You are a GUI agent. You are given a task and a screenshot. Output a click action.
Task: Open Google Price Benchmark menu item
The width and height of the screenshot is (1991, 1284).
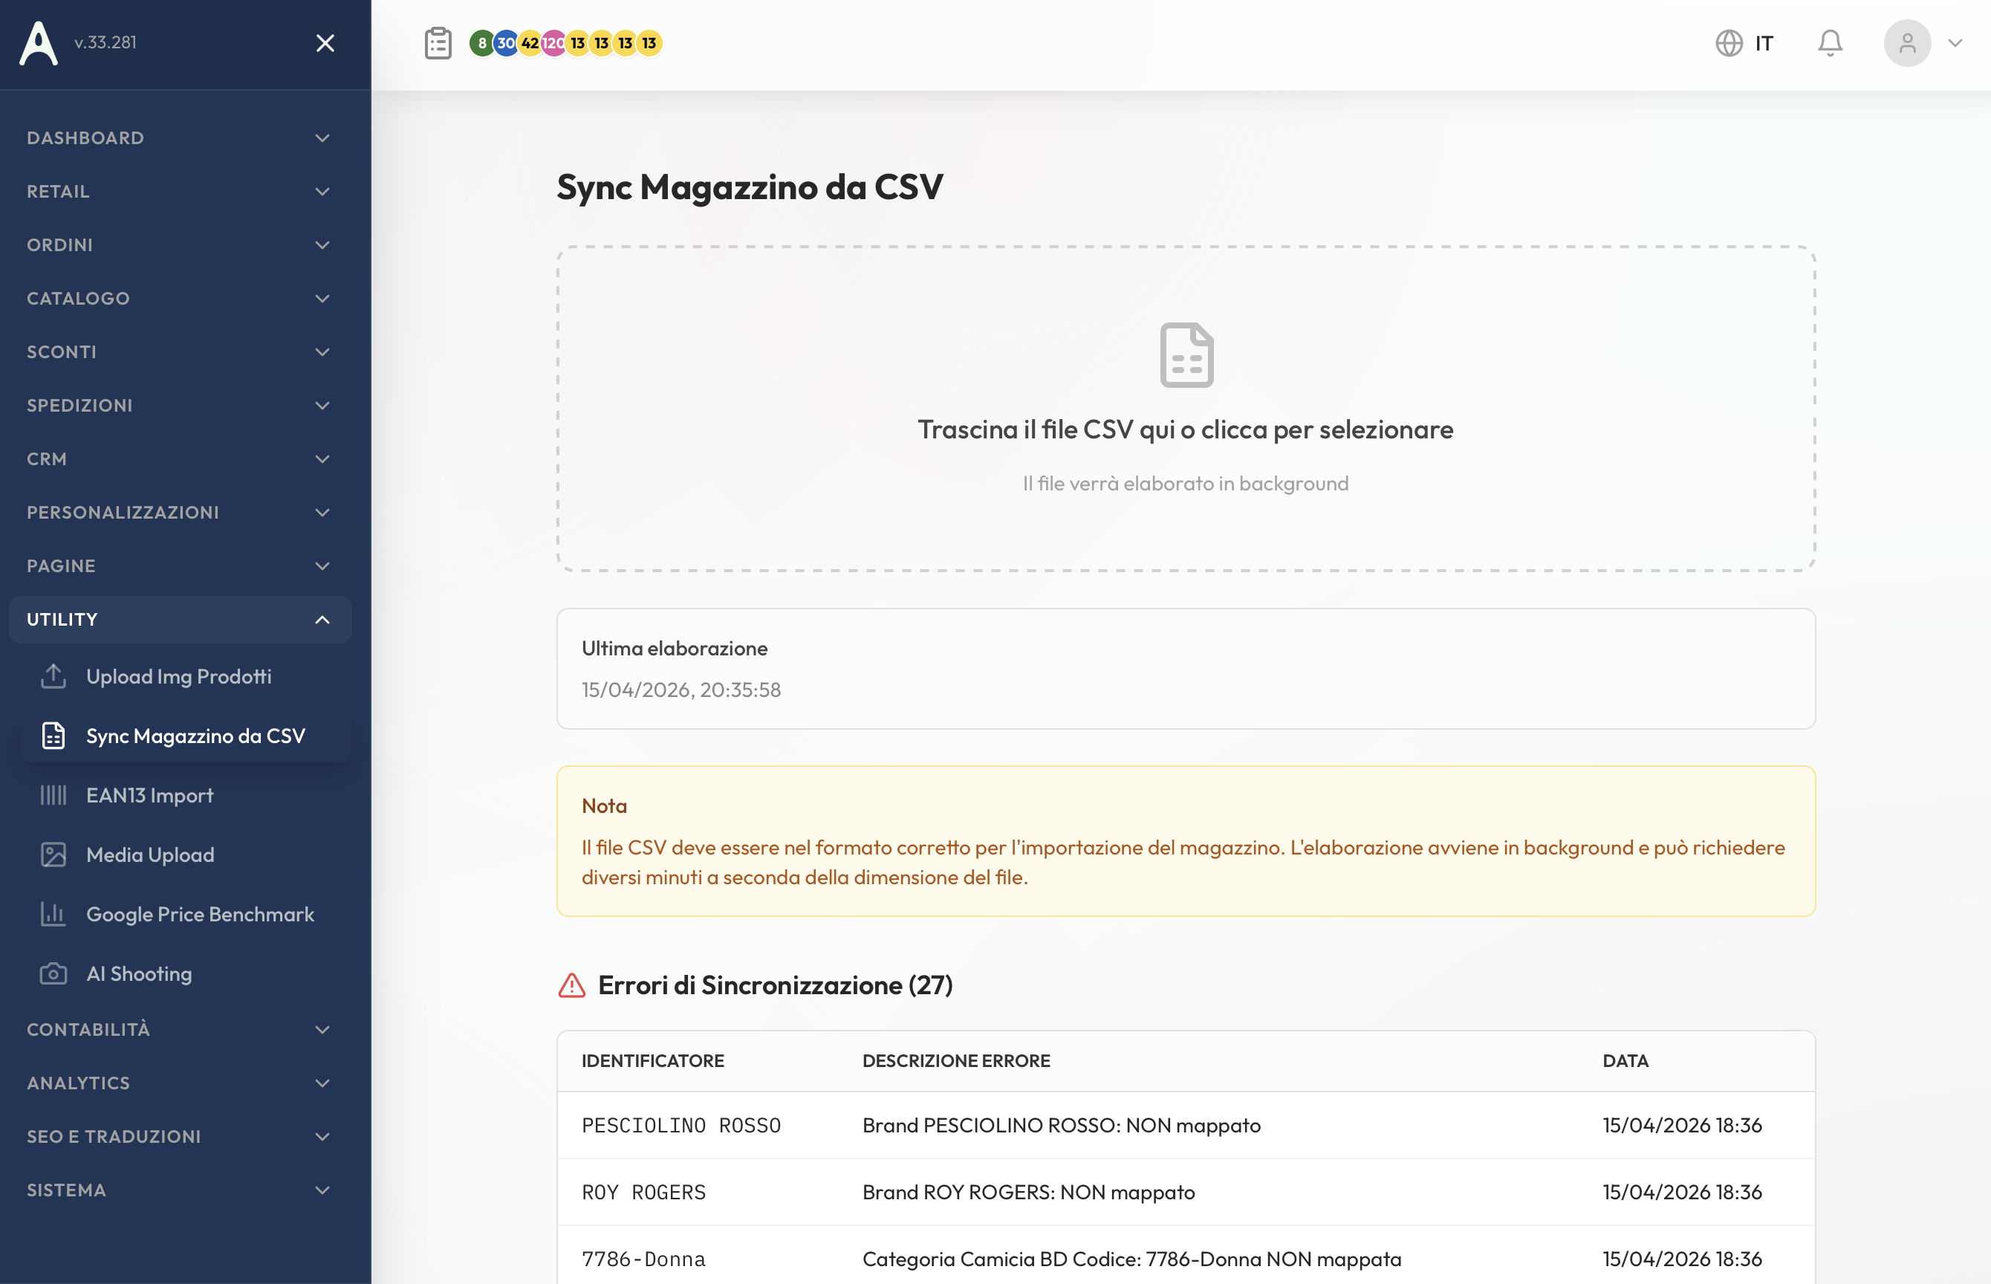click(x=186, y=915)
